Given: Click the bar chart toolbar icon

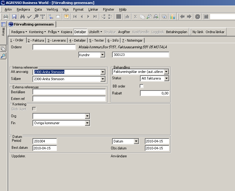Looking at the screenshot, I should click(127, 16).
